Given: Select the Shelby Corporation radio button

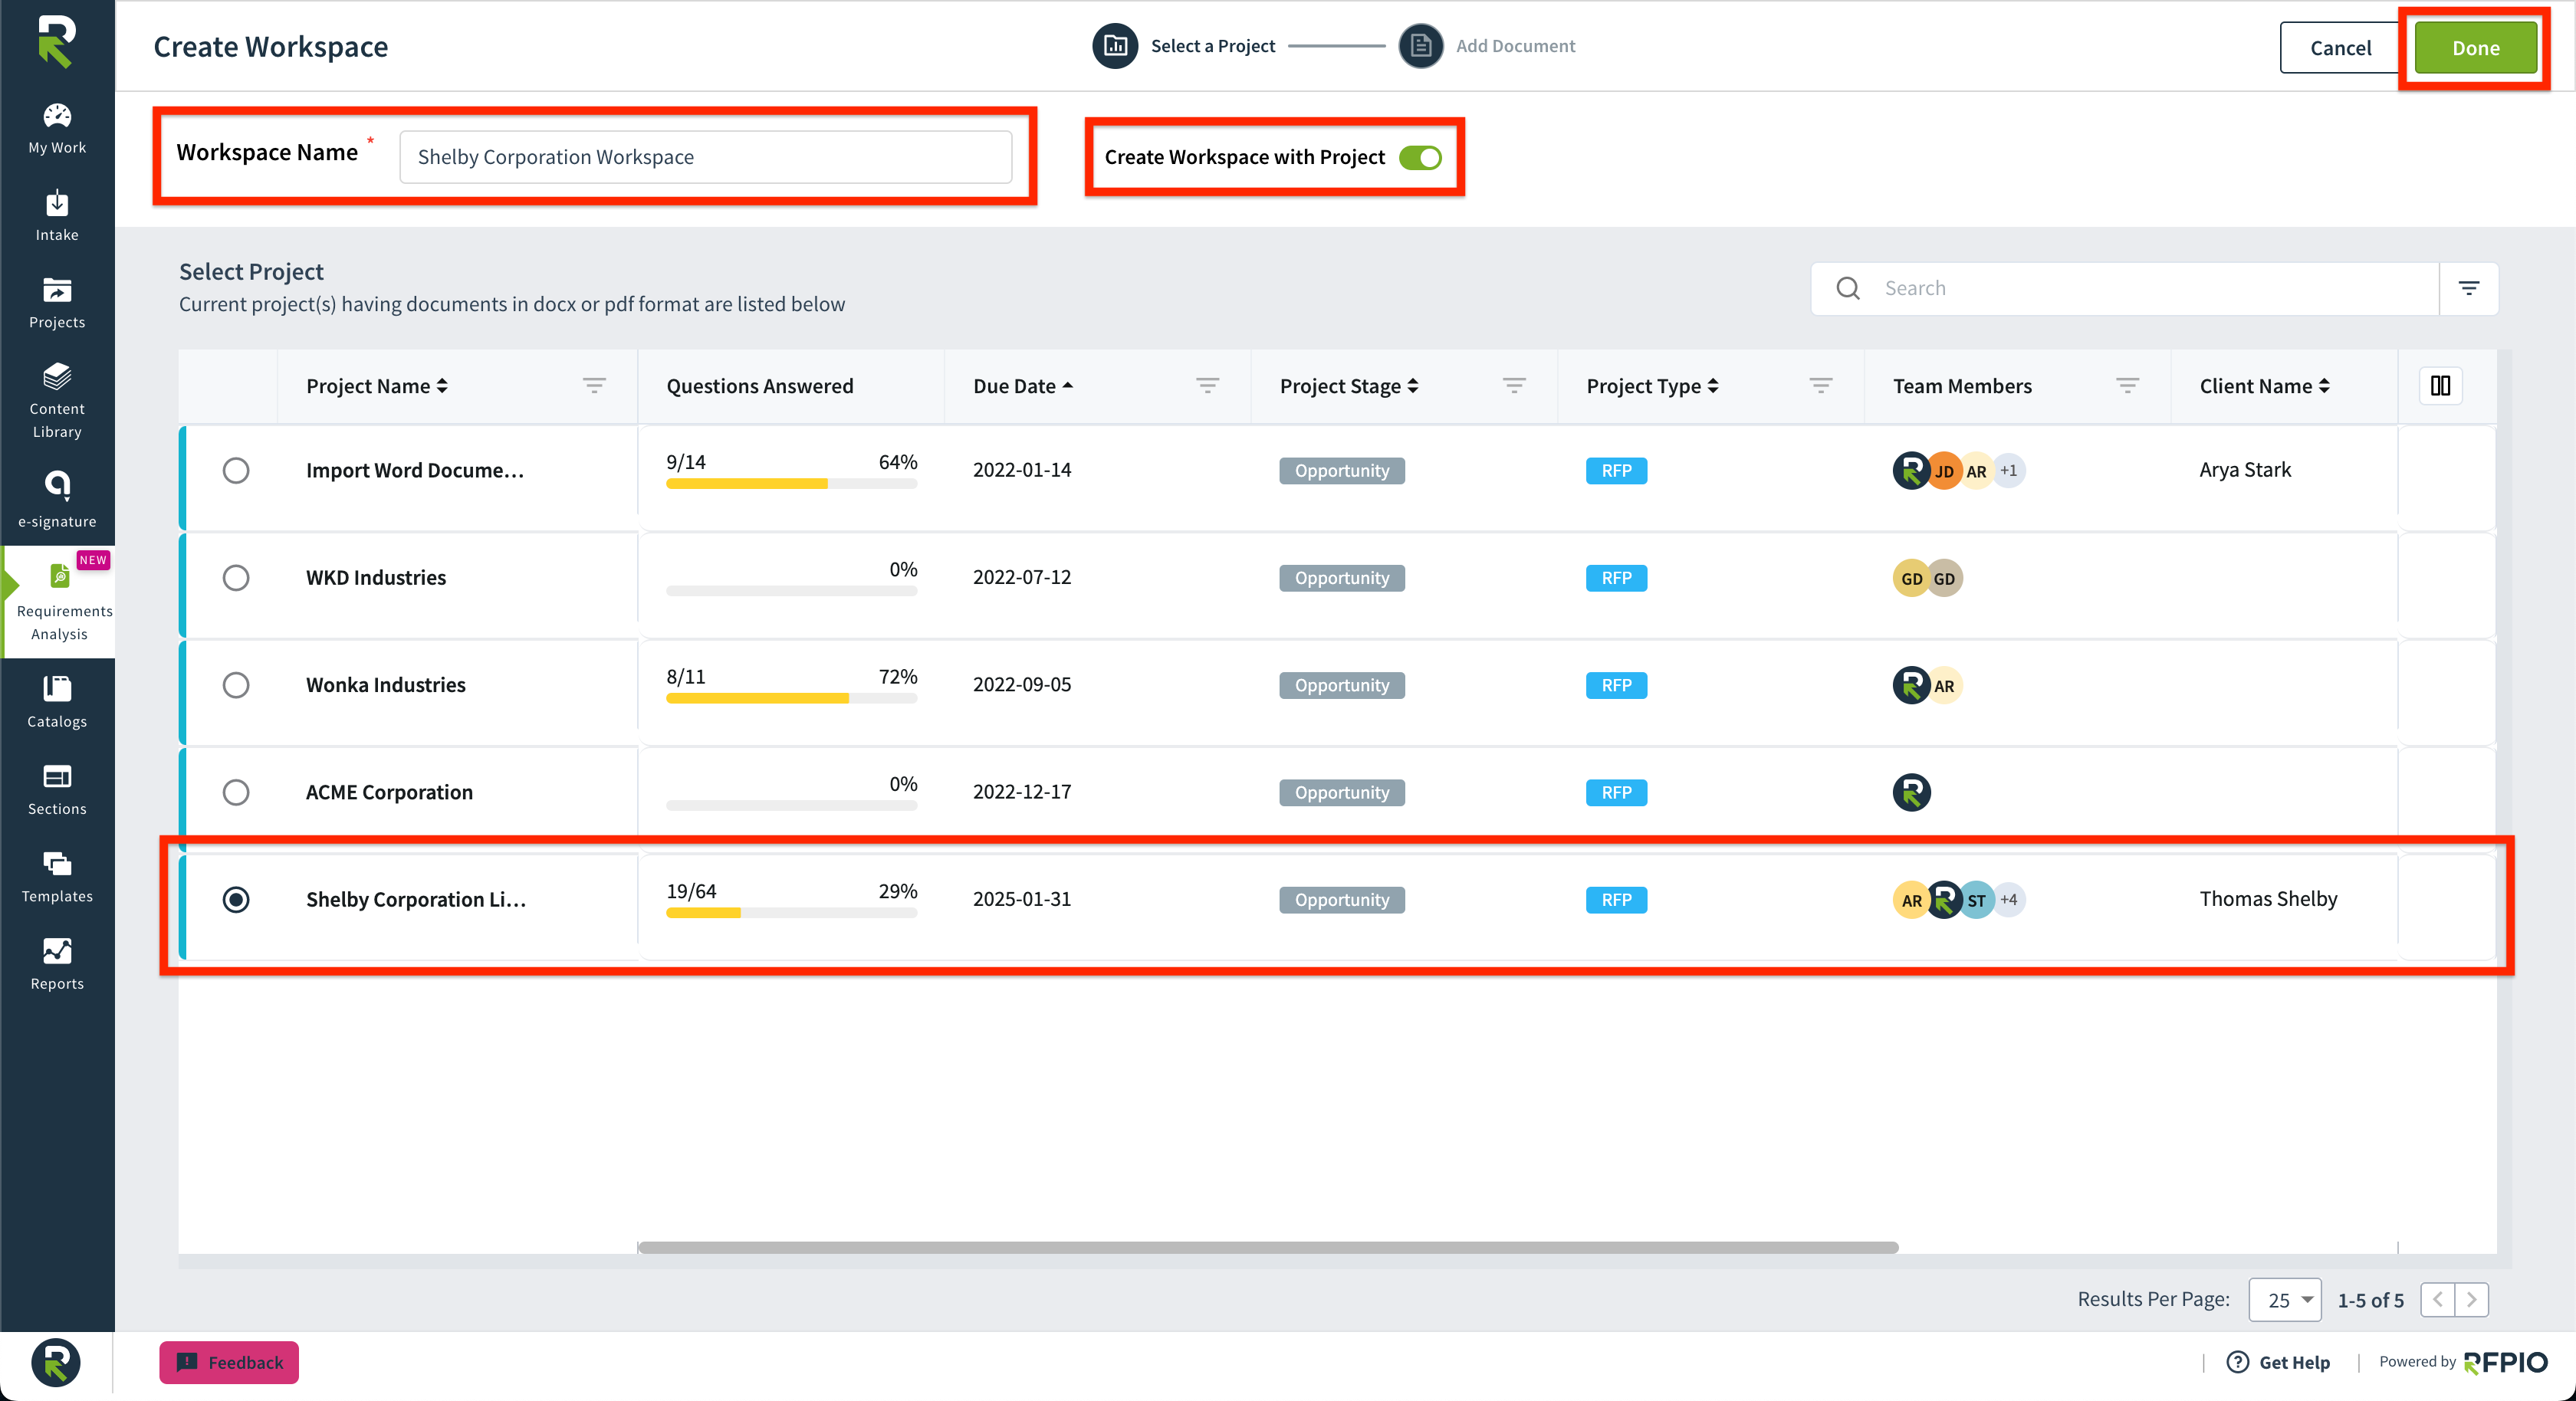Looking at the screenshot, I should (236, 900).
